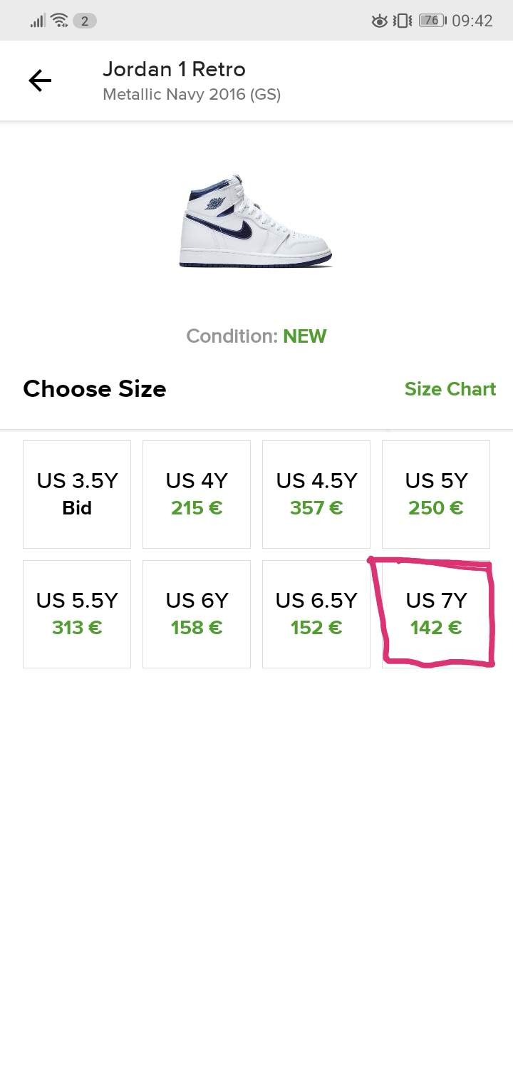Screen dimensions: 513x1066
Task: Open the Size Chart
Action: coord(450,389)
